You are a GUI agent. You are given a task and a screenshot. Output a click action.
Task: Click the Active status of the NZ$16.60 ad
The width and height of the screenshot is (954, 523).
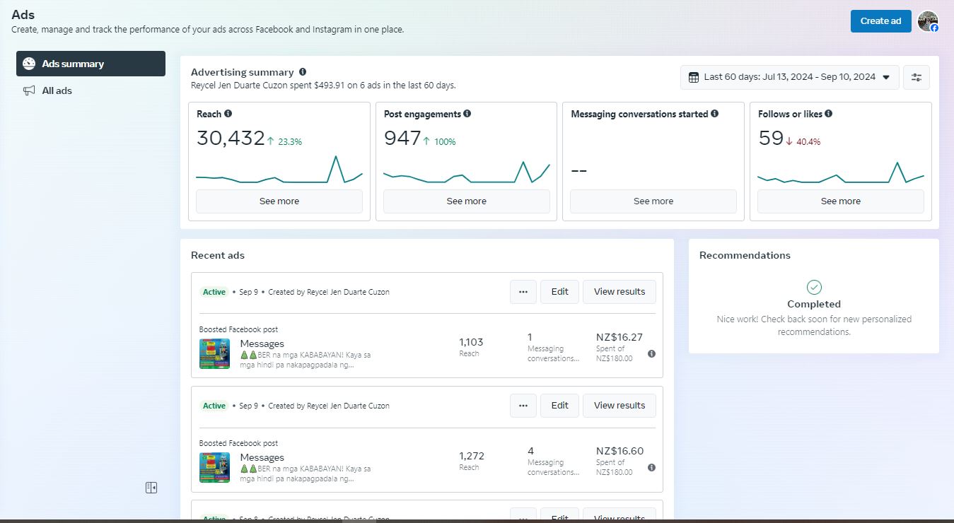tap(214, 406)
